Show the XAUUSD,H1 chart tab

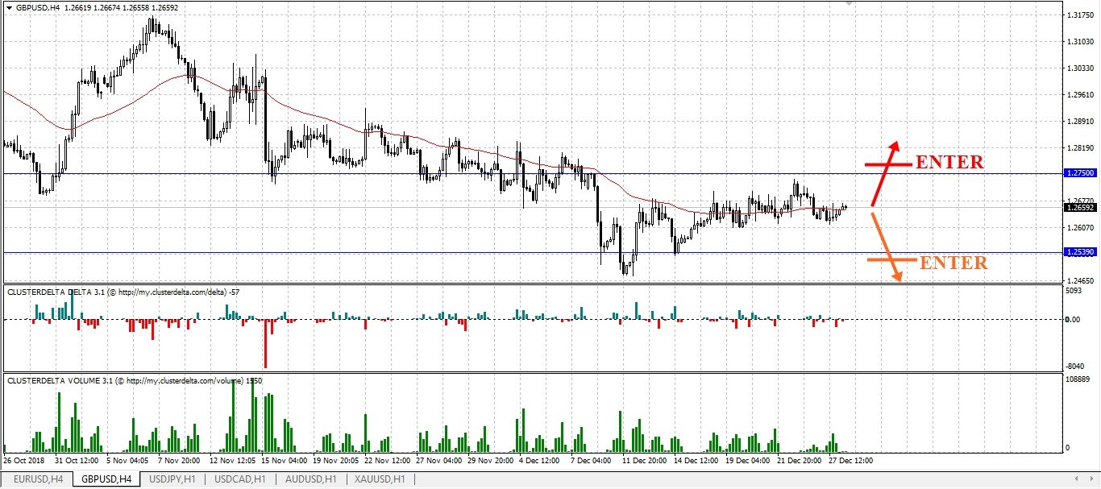coord(380,479)
